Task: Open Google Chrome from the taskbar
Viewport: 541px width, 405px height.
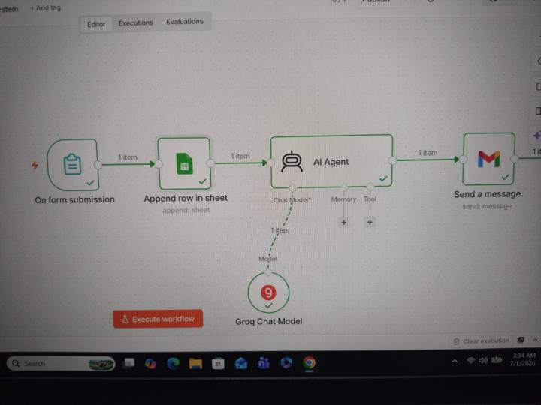Action: 309,363
